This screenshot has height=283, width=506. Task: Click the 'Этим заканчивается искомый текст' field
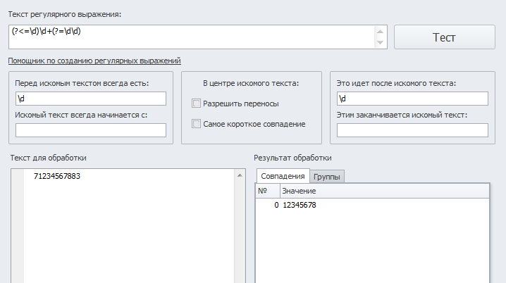tap(412, 130)
